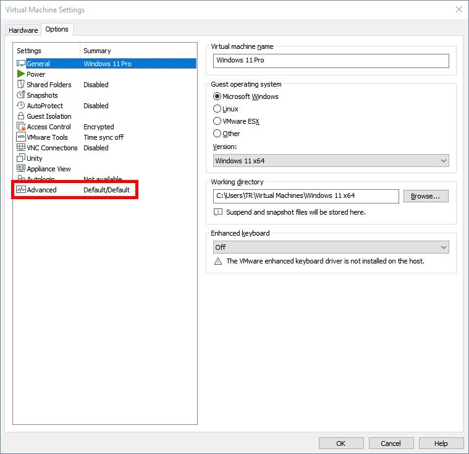Click the Virtual machine name field
This screenshot has height=454, width=469.
pyautogui.click(x=331, y=61)
